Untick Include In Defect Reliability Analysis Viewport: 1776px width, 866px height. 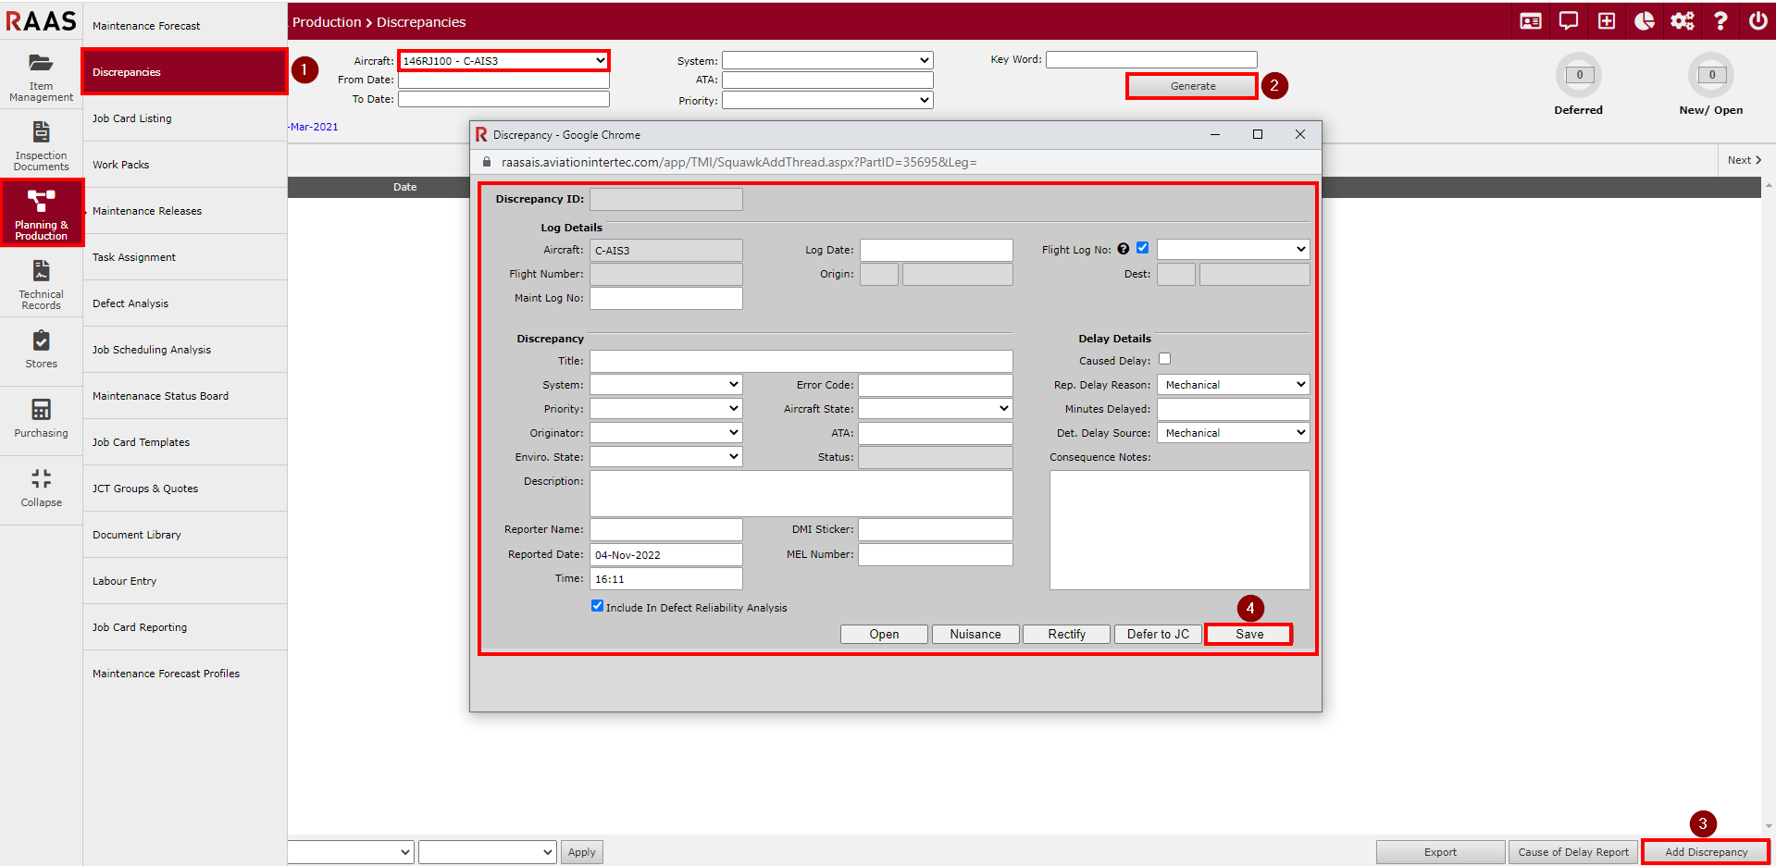pyautogui.click(x=597, y=606)
